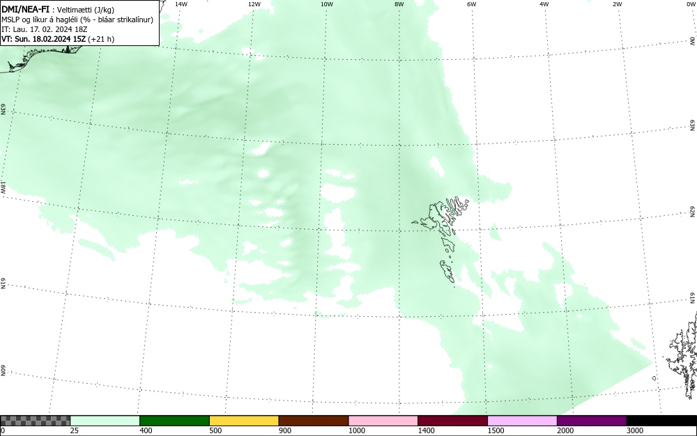Click the brown 900–1000 legend swatch
The width and height of the screenshot is (697, 436).
point(314,421)
